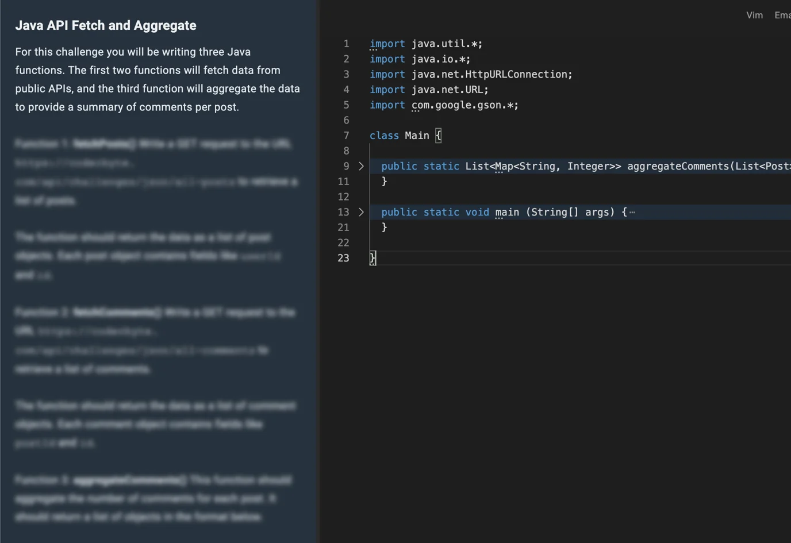Place cursor on import java.util line
This screenshot has height=543, width=791.
click(426, 44)
